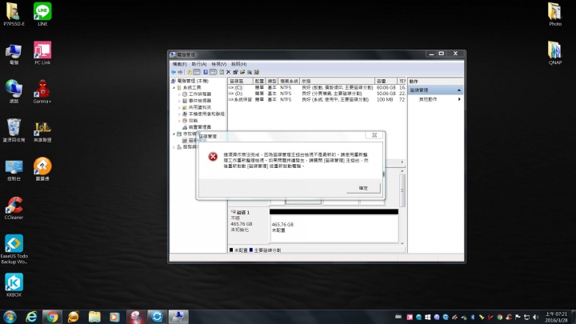Click the blue Help toolbar icon
Viewport: 576px width, 324px height.
point(206,72)
